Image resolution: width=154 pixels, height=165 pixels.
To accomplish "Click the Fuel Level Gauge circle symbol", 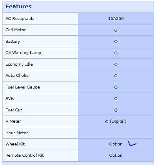I will point(116,87).
